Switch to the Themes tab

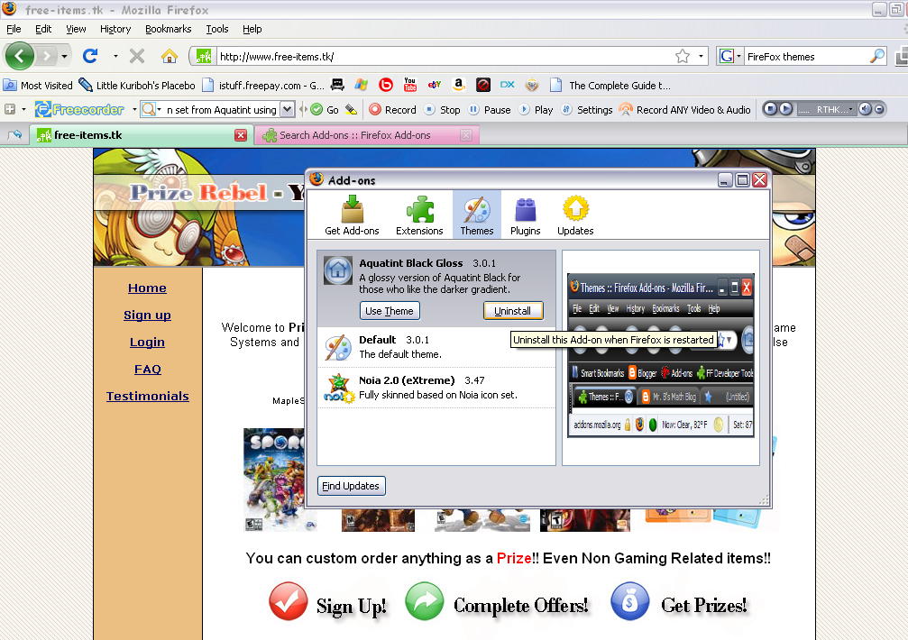(476, 215)
